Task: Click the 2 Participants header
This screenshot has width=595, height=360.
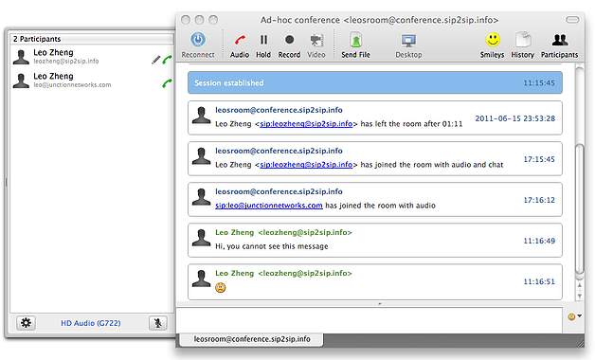Action: (x=92, y=39)
